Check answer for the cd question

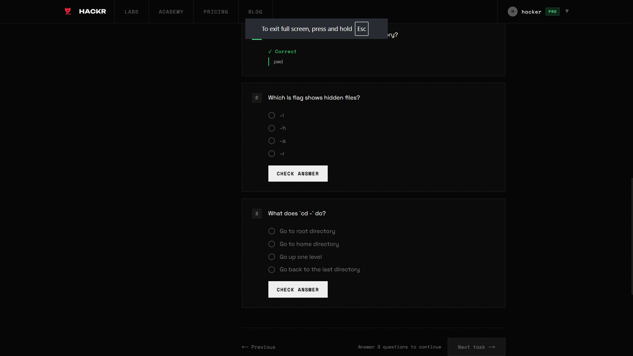(298, 289)
